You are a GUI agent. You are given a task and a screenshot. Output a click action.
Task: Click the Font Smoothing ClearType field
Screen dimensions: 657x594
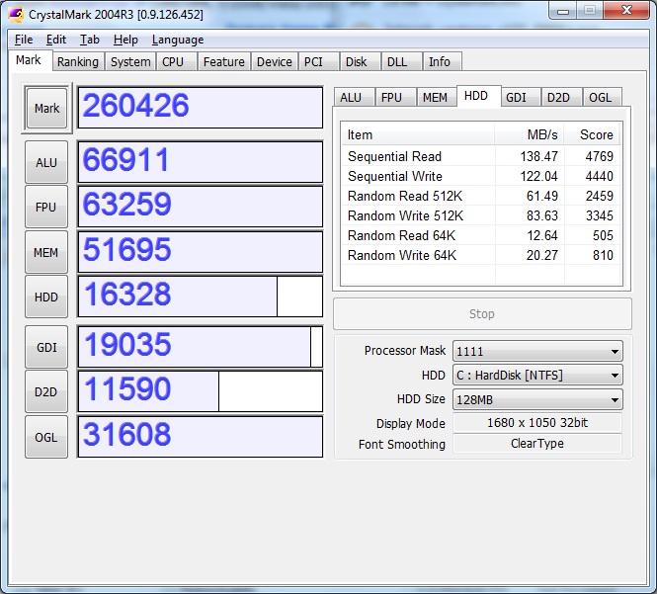pyautogui.click(x=537, y=444)
